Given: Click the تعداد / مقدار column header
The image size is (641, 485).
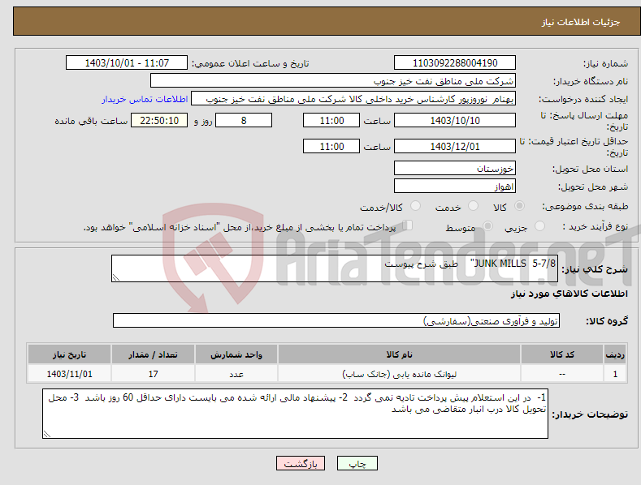Looking at the screenshot, I should (153, 354).
